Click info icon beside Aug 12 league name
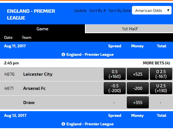 tap(63, 124)
